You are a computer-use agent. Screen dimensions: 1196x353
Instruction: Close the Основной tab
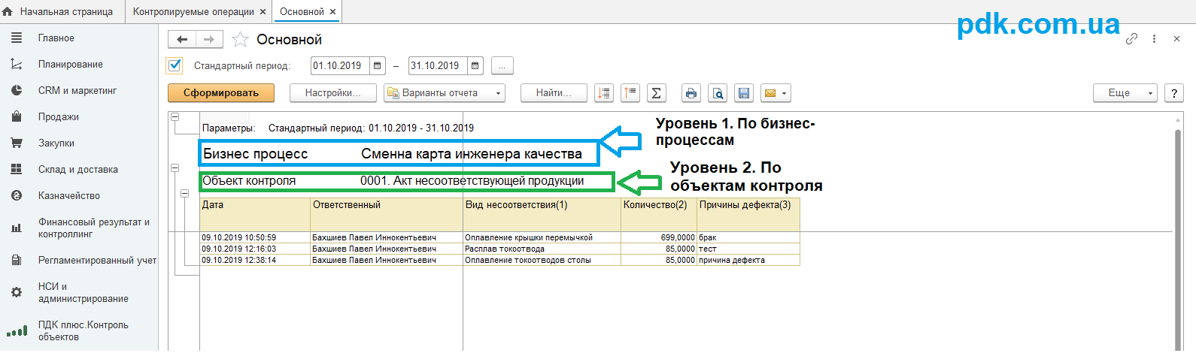pyautogui.click(x=332, y=12)
